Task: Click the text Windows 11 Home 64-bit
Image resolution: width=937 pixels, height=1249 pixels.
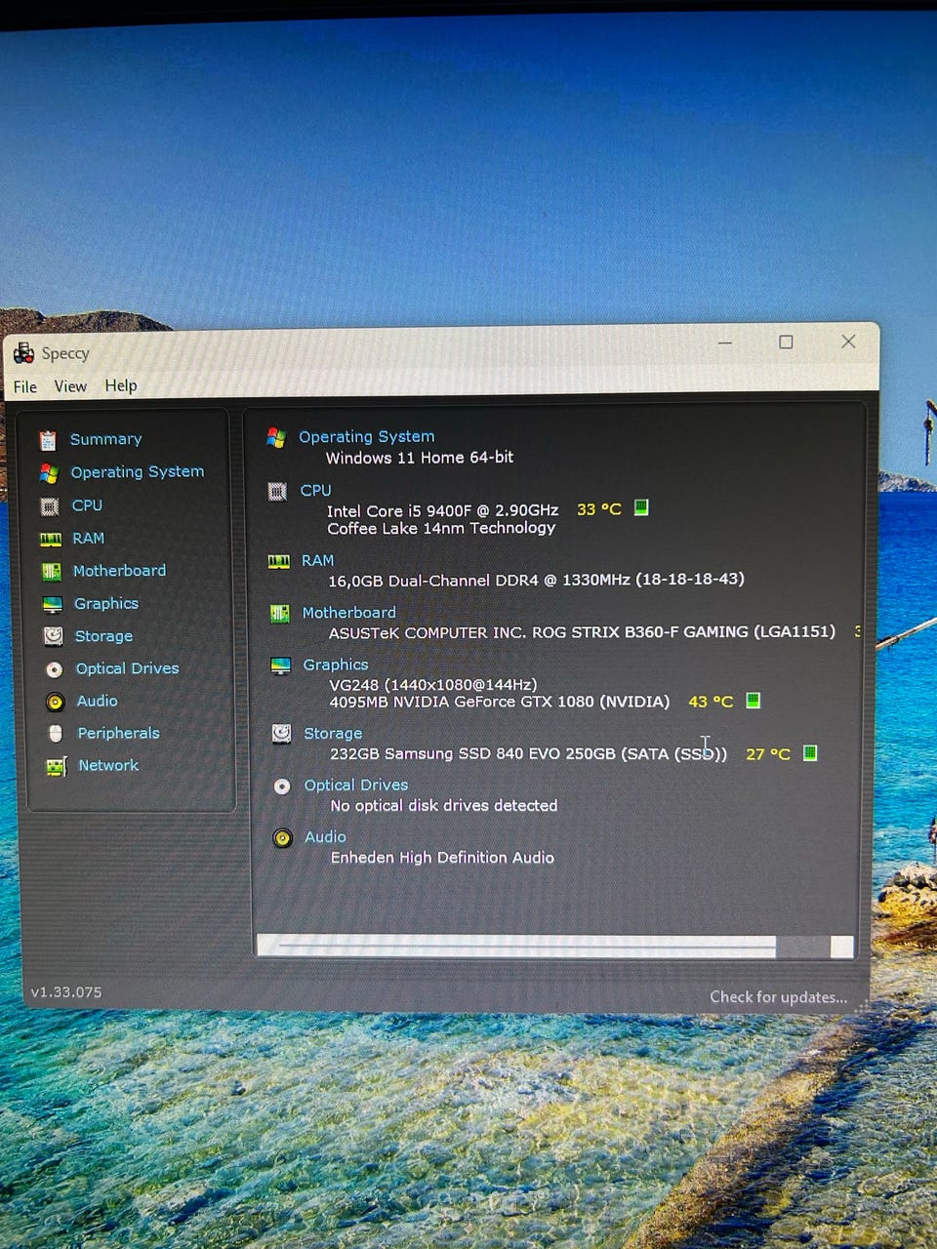Action: click(420, 458)
